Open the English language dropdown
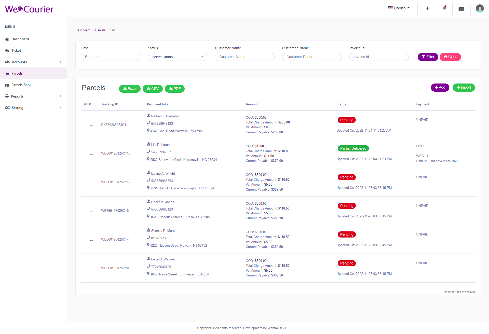The image size is (489, 334). coord(399,8)
